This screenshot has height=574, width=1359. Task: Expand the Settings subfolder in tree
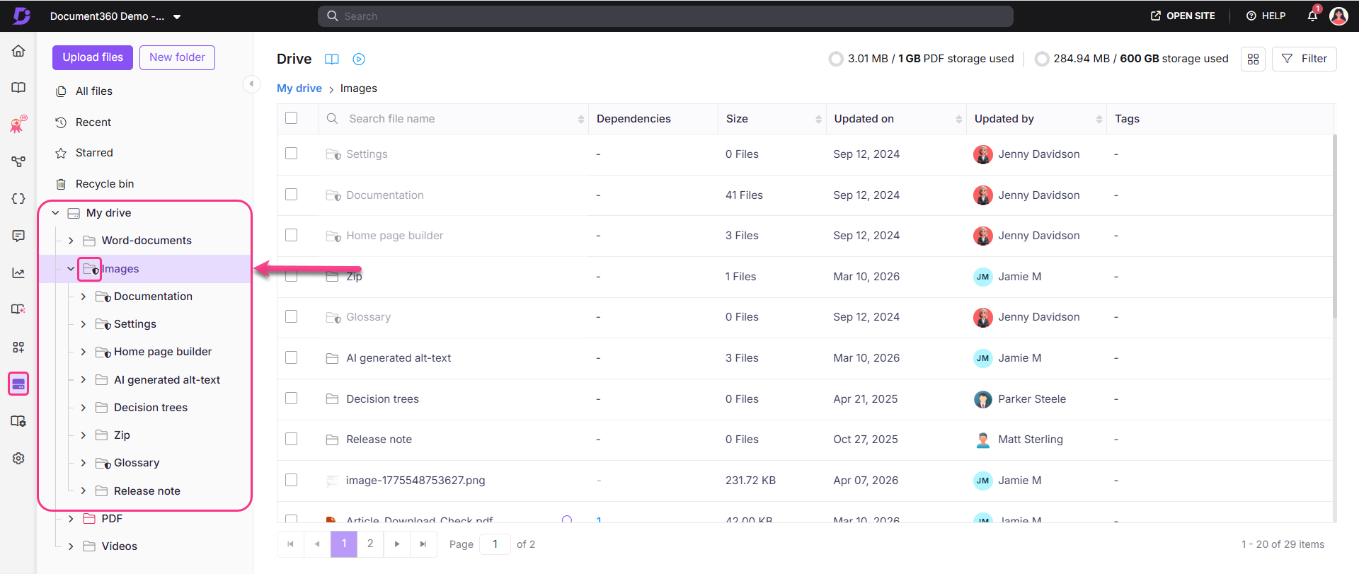[84, 324]
